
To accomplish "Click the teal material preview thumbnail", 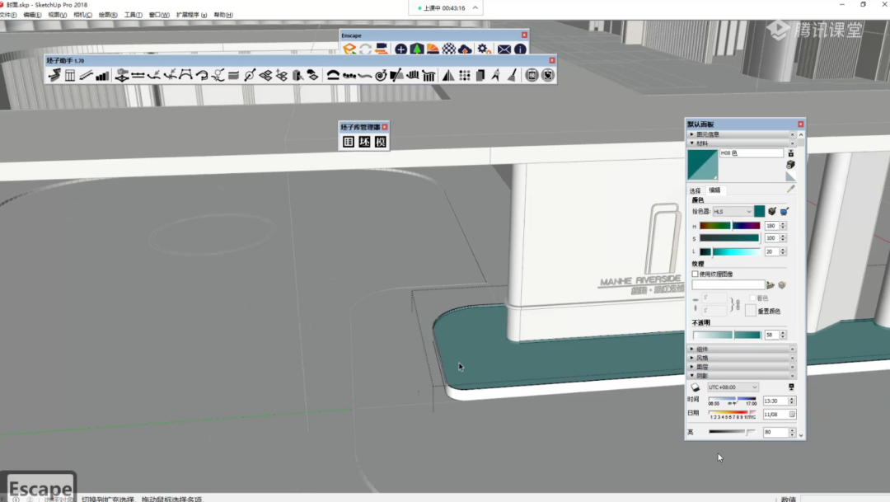I will click(703, 165).
